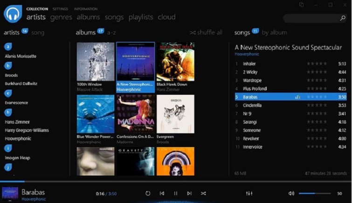Screen dimensions: 352x203
Task: Open the equalizer controls
Action: (x=249, y=193)
